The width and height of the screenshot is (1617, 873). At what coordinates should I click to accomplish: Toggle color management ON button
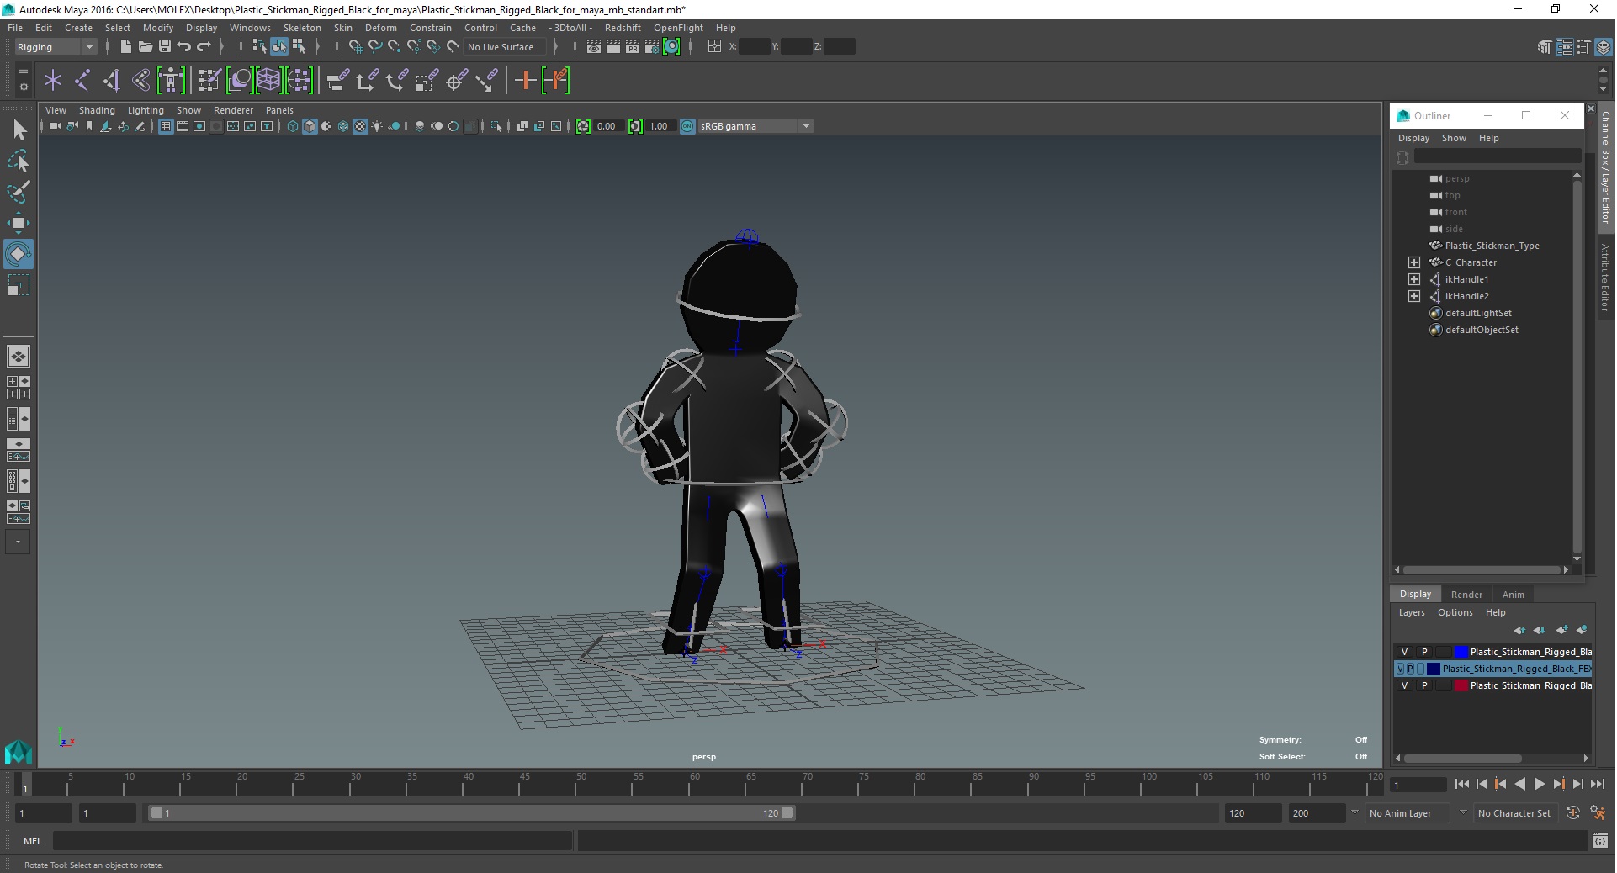coord(687,126)
